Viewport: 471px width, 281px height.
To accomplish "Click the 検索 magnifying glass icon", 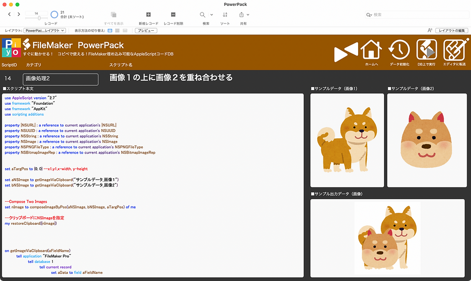I will click(x=203, y=15).
